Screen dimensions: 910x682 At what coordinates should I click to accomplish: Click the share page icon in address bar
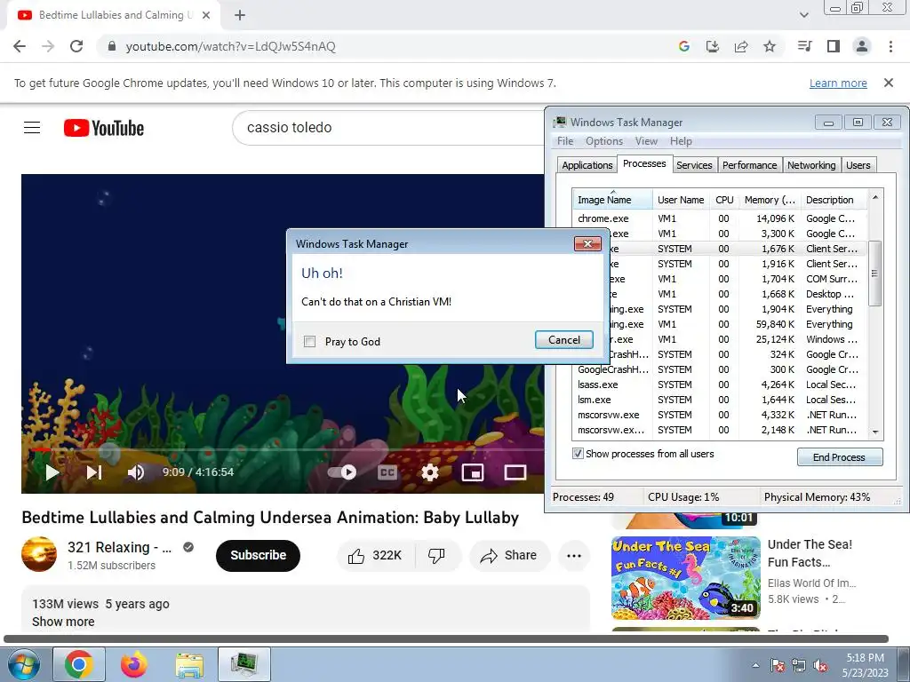point(741,46)
